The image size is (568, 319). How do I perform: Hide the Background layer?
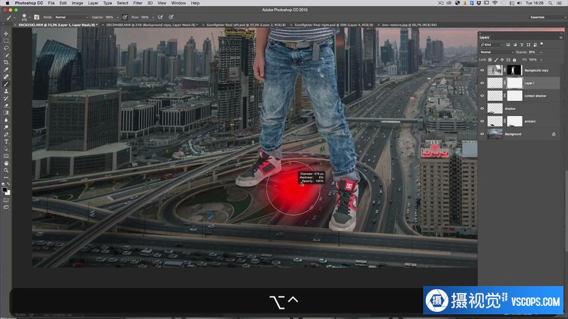click(482, 134)
